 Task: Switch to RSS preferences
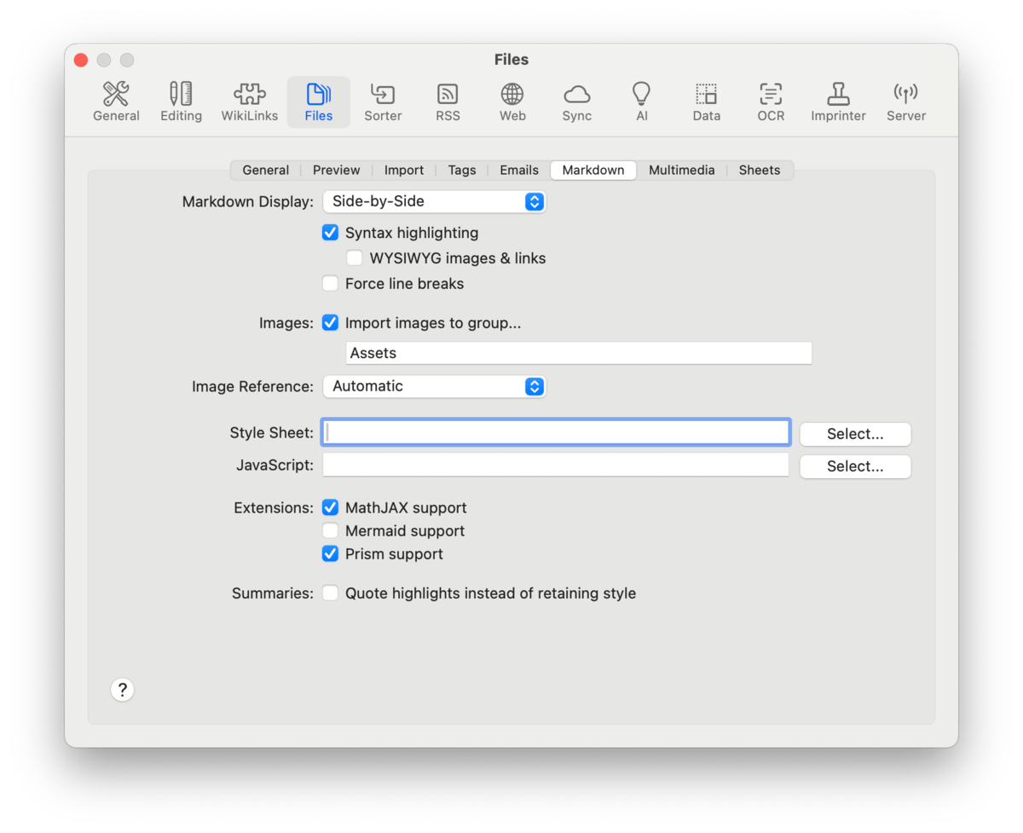[448, 102]
